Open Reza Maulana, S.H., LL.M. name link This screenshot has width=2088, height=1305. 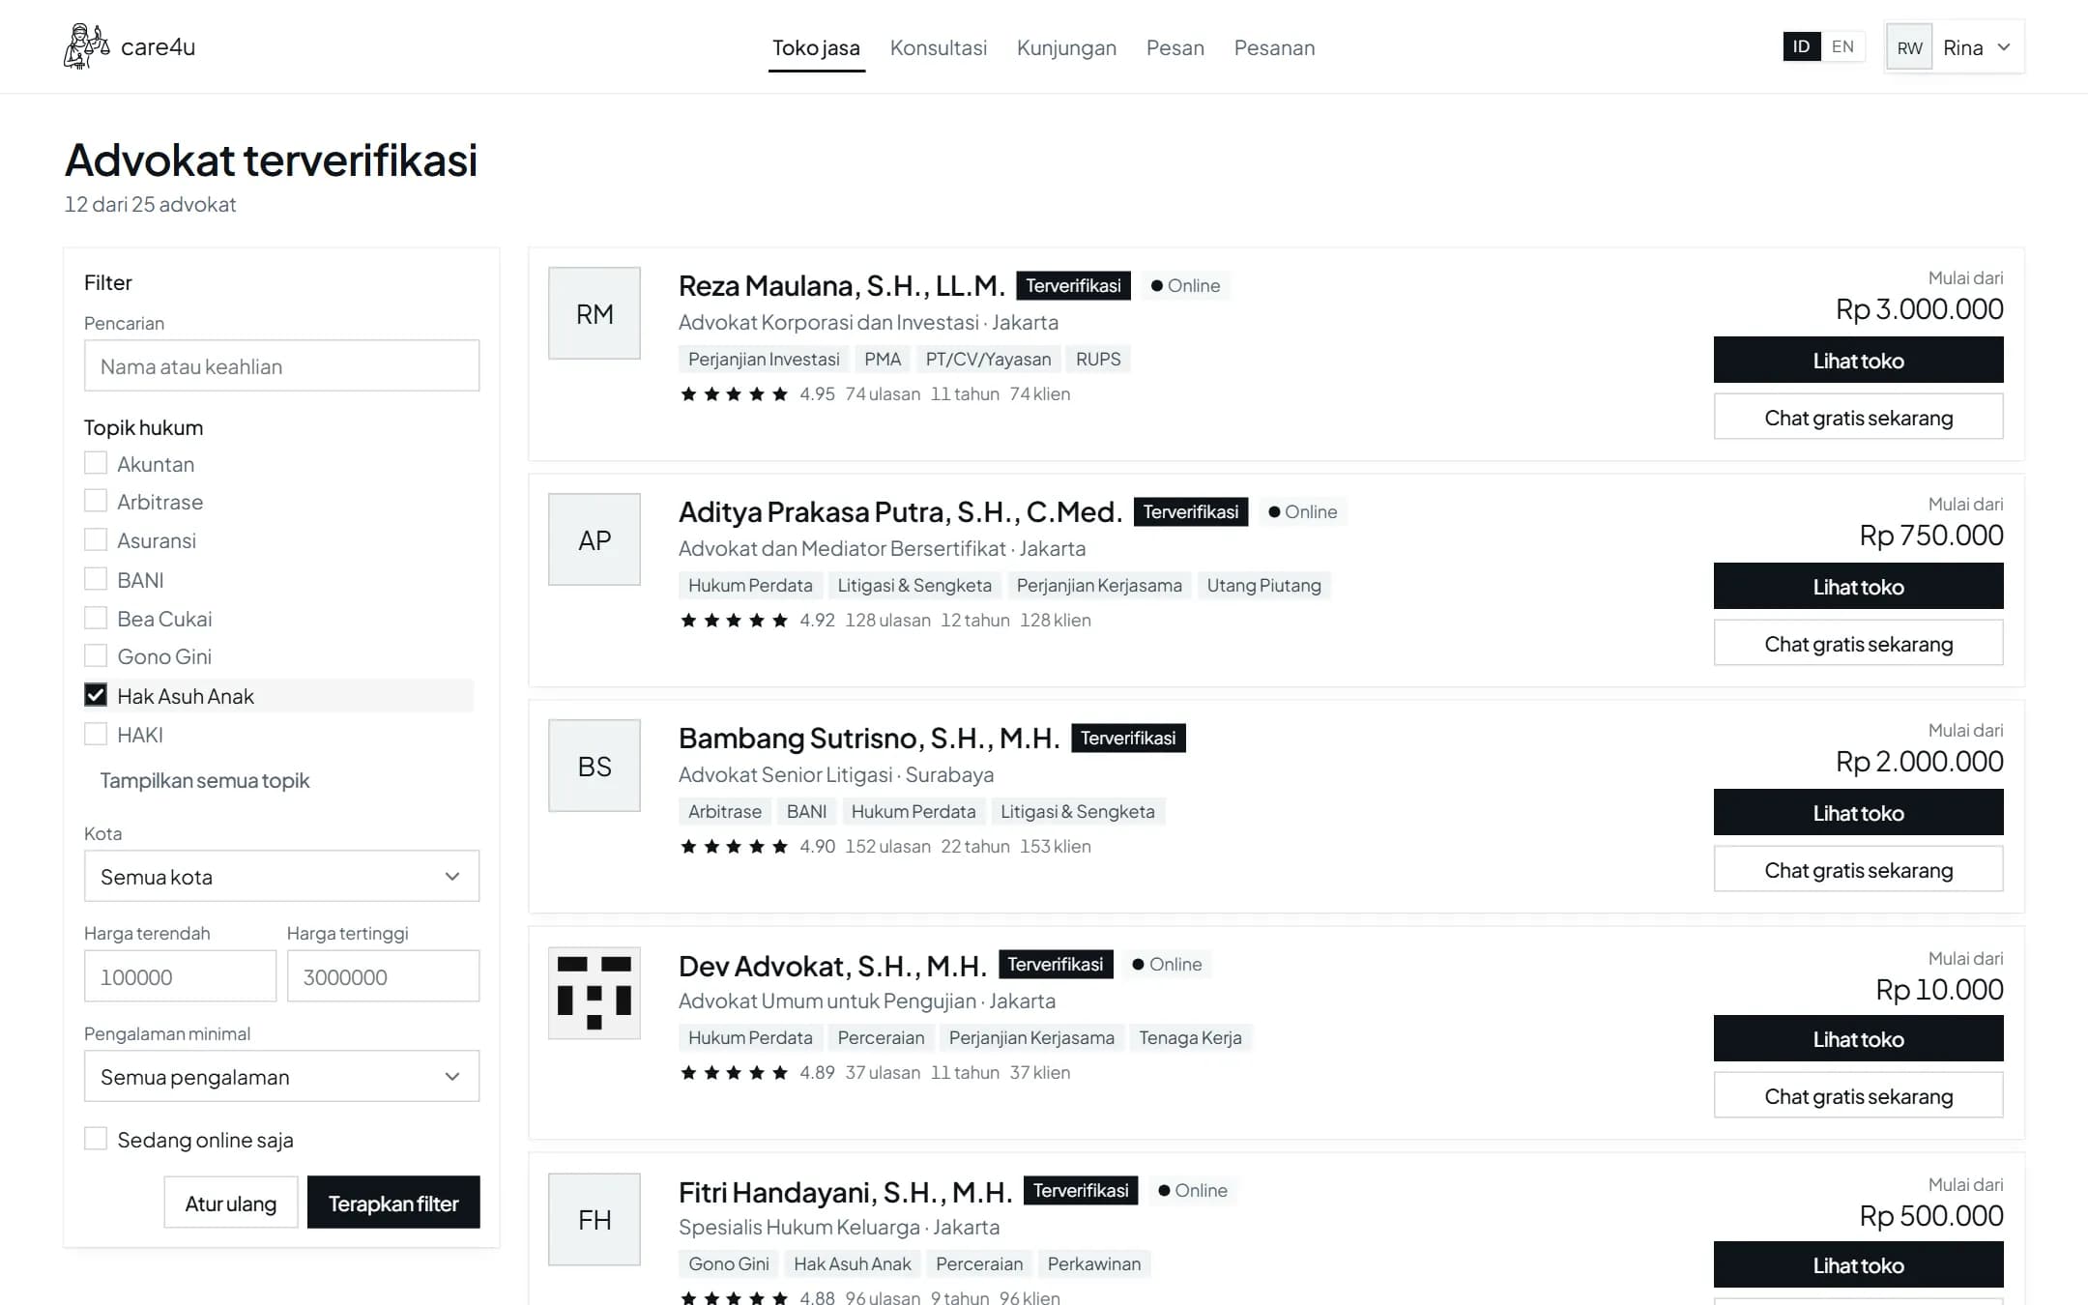pos(841,285)
